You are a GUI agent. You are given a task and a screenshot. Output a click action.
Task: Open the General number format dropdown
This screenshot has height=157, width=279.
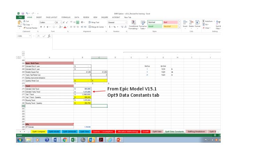(126, 22)
